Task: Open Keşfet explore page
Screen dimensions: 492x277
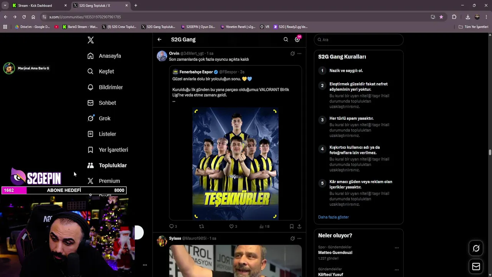Action: click(x=101, y=72)
